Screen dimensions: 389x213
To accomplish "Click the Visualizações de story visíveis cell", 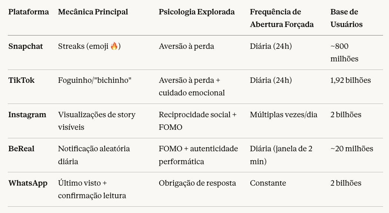I will pyautogui.click(x=97, y=121).
